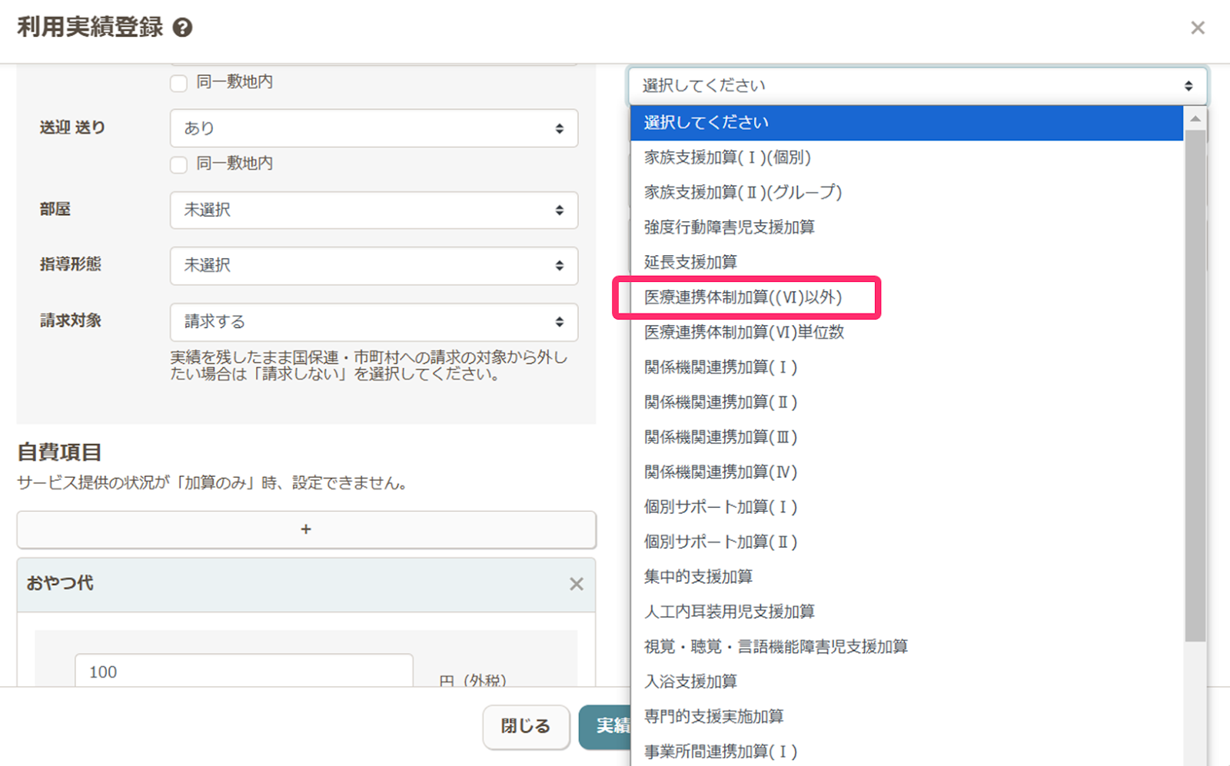The image size is (1230, 766).
Task: Expand the 部屋 selector
Action: tap(374, 210)
